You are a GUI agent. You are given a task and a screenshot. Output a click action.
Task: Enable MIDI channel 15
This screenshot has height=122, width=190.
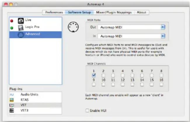[x=151, y=84]
